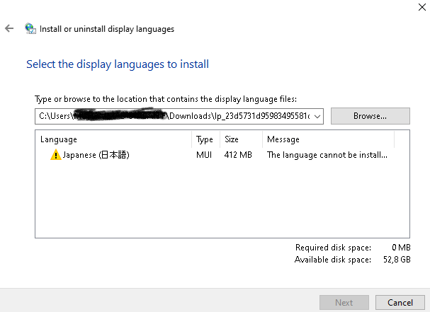
Task: Expand the language file path dropdown
Action: click(317, 117)
